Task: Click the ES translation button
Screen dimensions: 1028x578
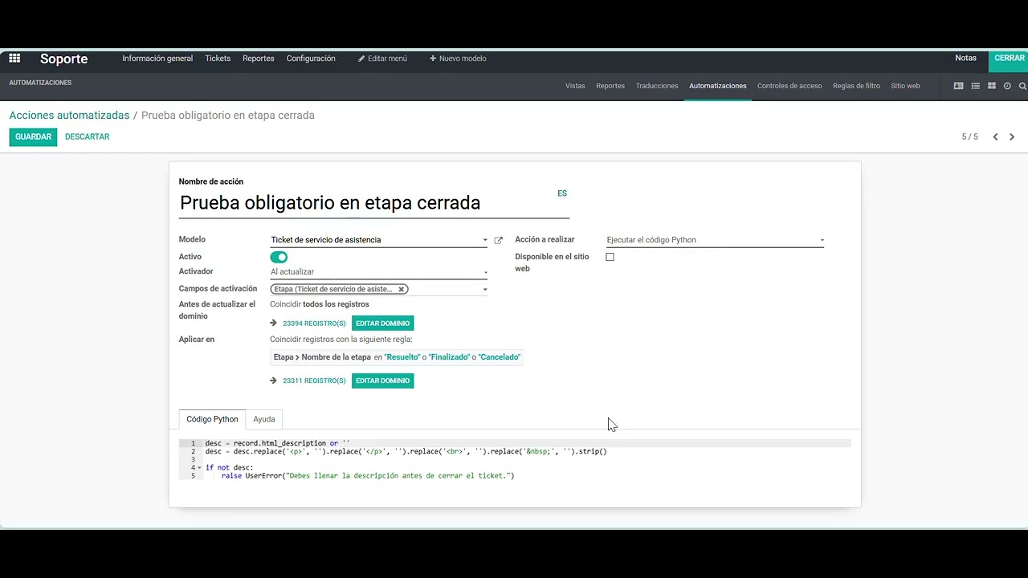Action: click(x=562, y=193)
